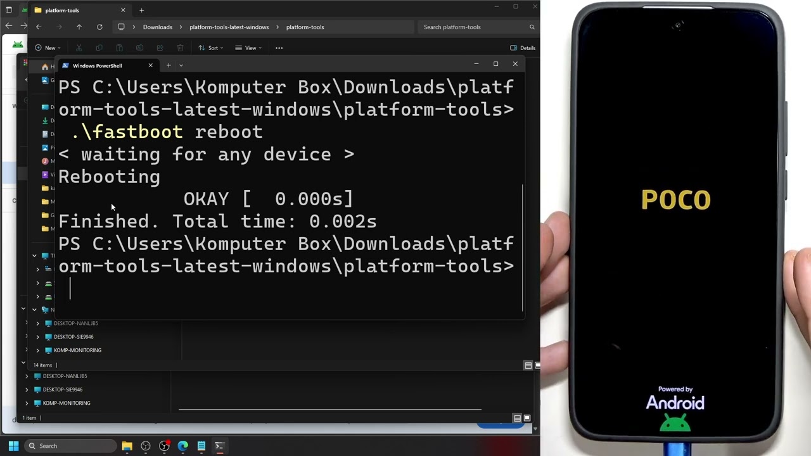811x456 pixels.
Task: Click the search magnifier in Explorer search box
Action: pos(532,27)
